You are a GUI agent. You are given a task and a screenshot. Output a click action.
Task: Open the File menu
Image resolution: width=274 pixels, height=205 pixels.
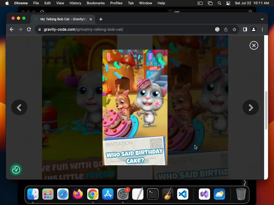click(36, 3)
